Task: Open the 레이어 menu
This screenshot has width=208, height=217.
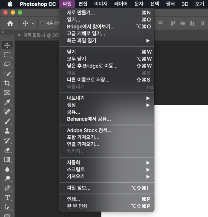Action: (121, 4)
